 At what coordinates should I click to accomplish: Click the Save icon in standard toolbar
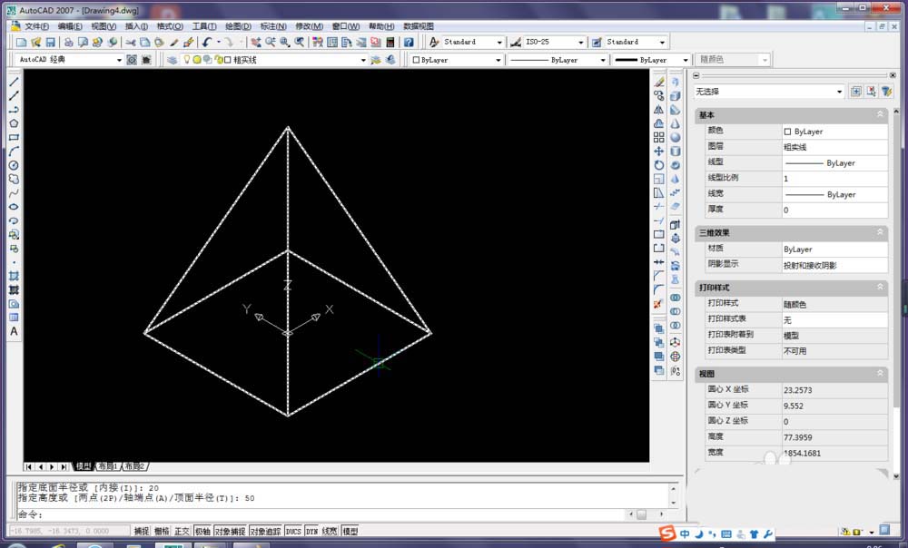coord(51,43)
